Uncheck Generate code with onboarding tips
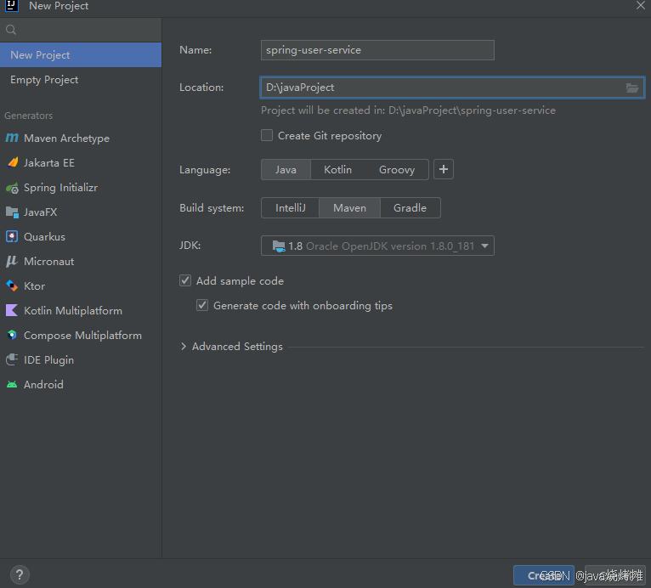The height and width of the screenshot is (588, 651). coord(202,305)
